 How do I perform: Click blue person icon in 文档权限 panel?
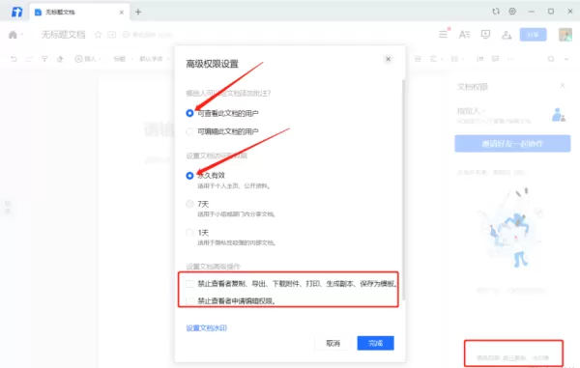click(x=558, y=115)
